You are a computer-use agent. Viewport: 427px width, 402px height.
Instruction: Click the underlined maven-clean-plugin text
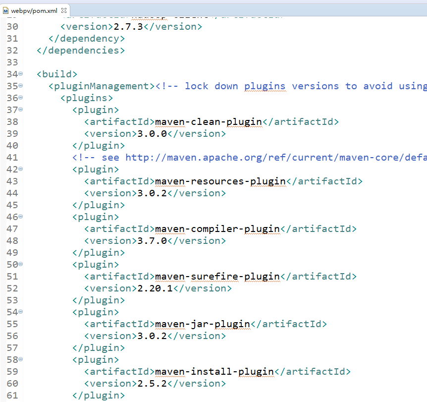coord(208,121)
